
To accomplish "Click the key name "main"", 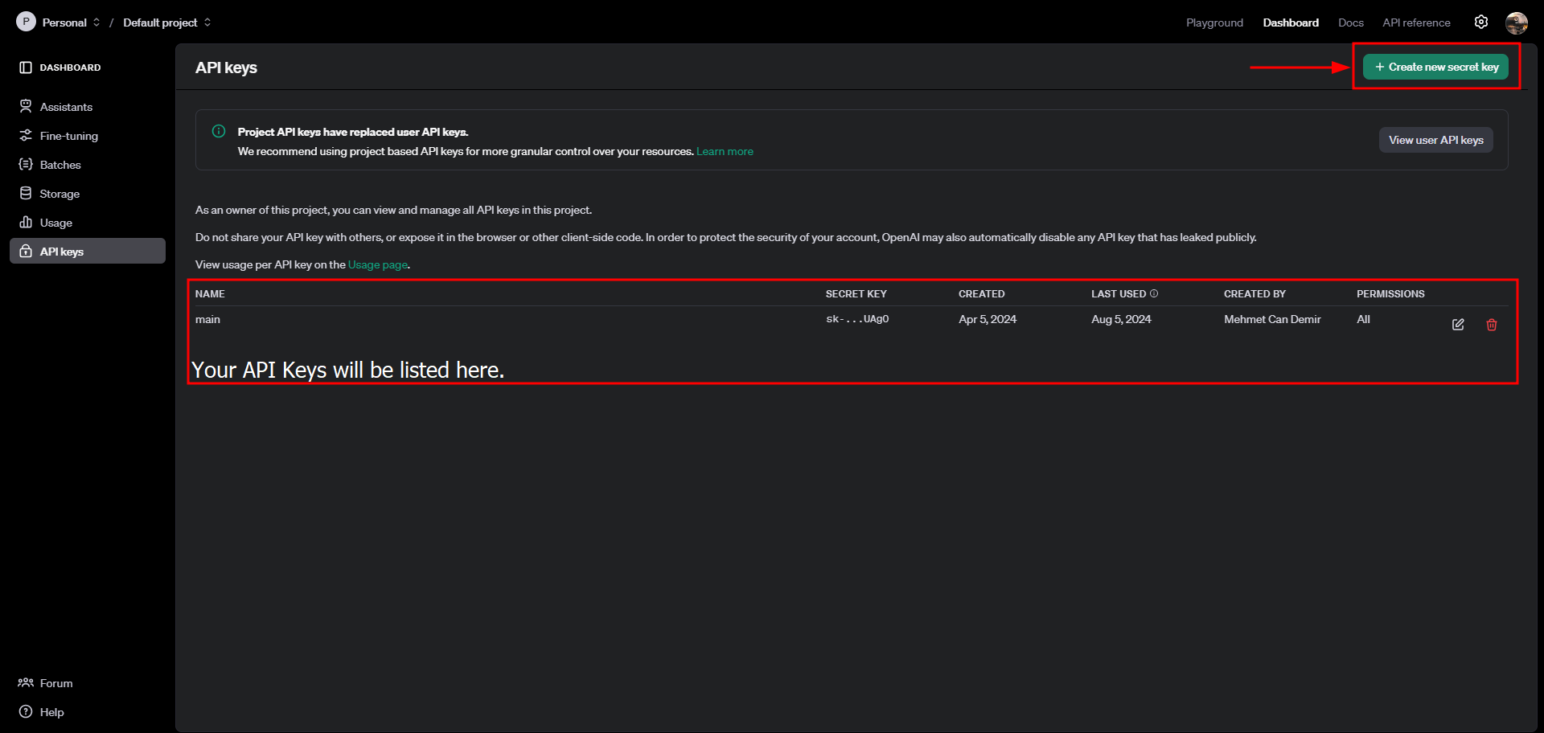I will click(207, 320).
